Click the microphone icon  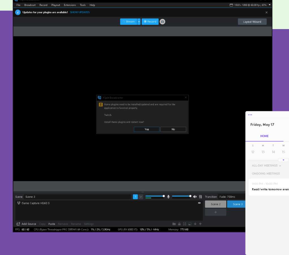[x=168, y=197]
